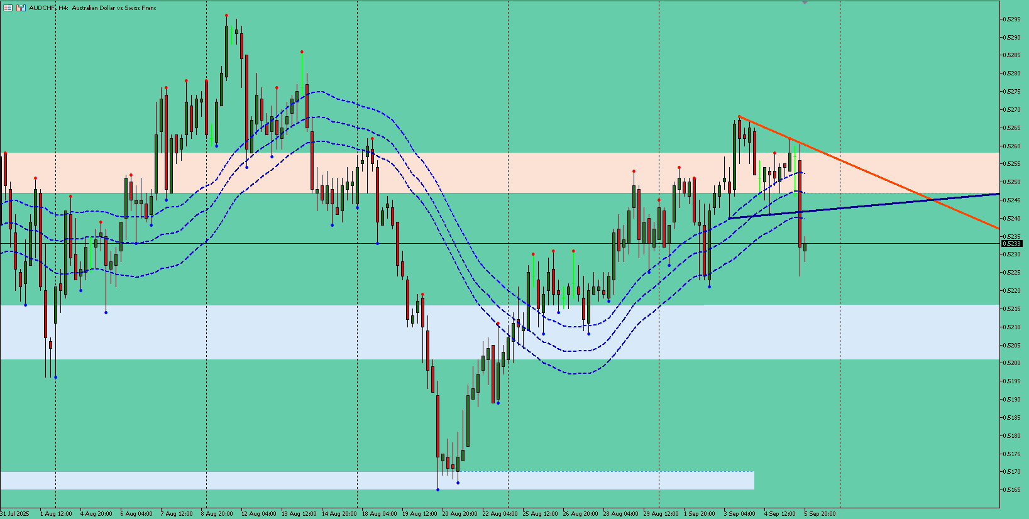This screenshot has width=1029, height=519.
Task: Click the 31 Jul 2025 date label
Action: pos(15,514)
